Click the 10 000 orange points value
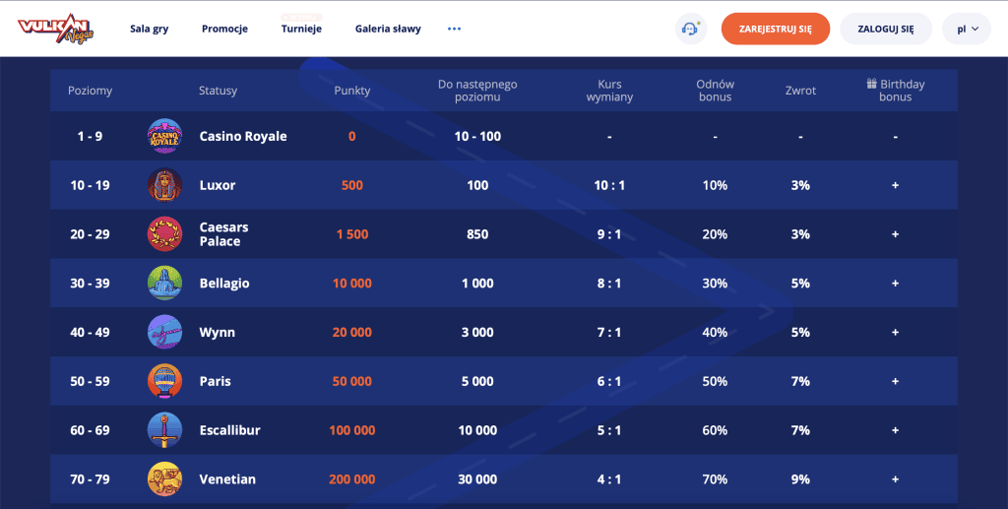The width and height of the screenshot is (1008, 509). (x=352, y=283)
